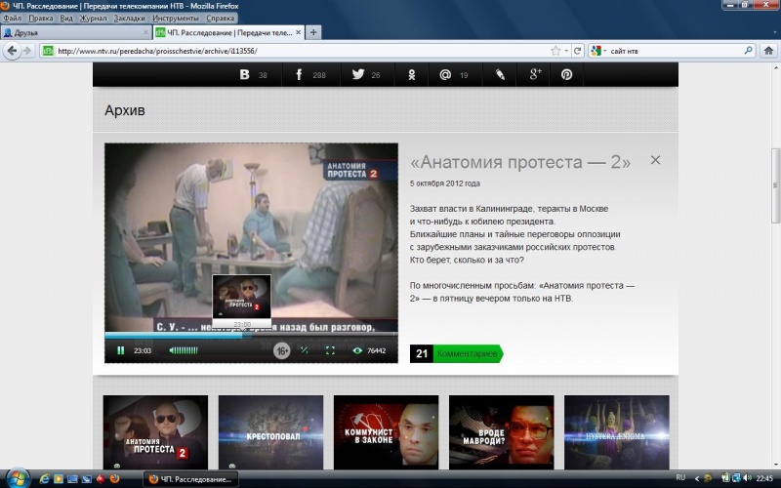The width and height of the screenshot is (781, 488).
Task: Pause the video playback
Action: (121, 350)
